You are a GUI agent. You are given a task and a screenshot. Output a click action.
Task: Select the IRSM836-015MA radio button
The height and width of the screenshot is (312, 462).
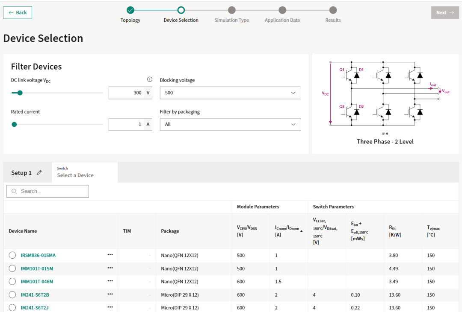coord(12,255)
